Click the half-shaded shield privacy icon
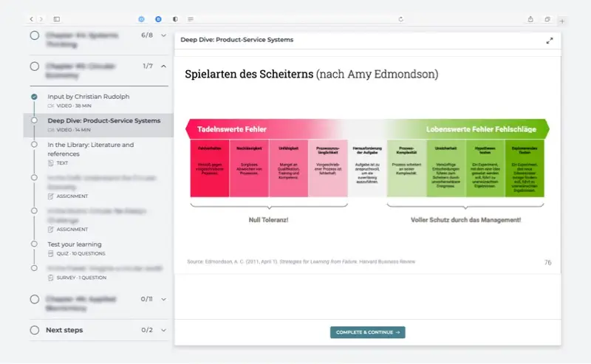 point(175,19)
